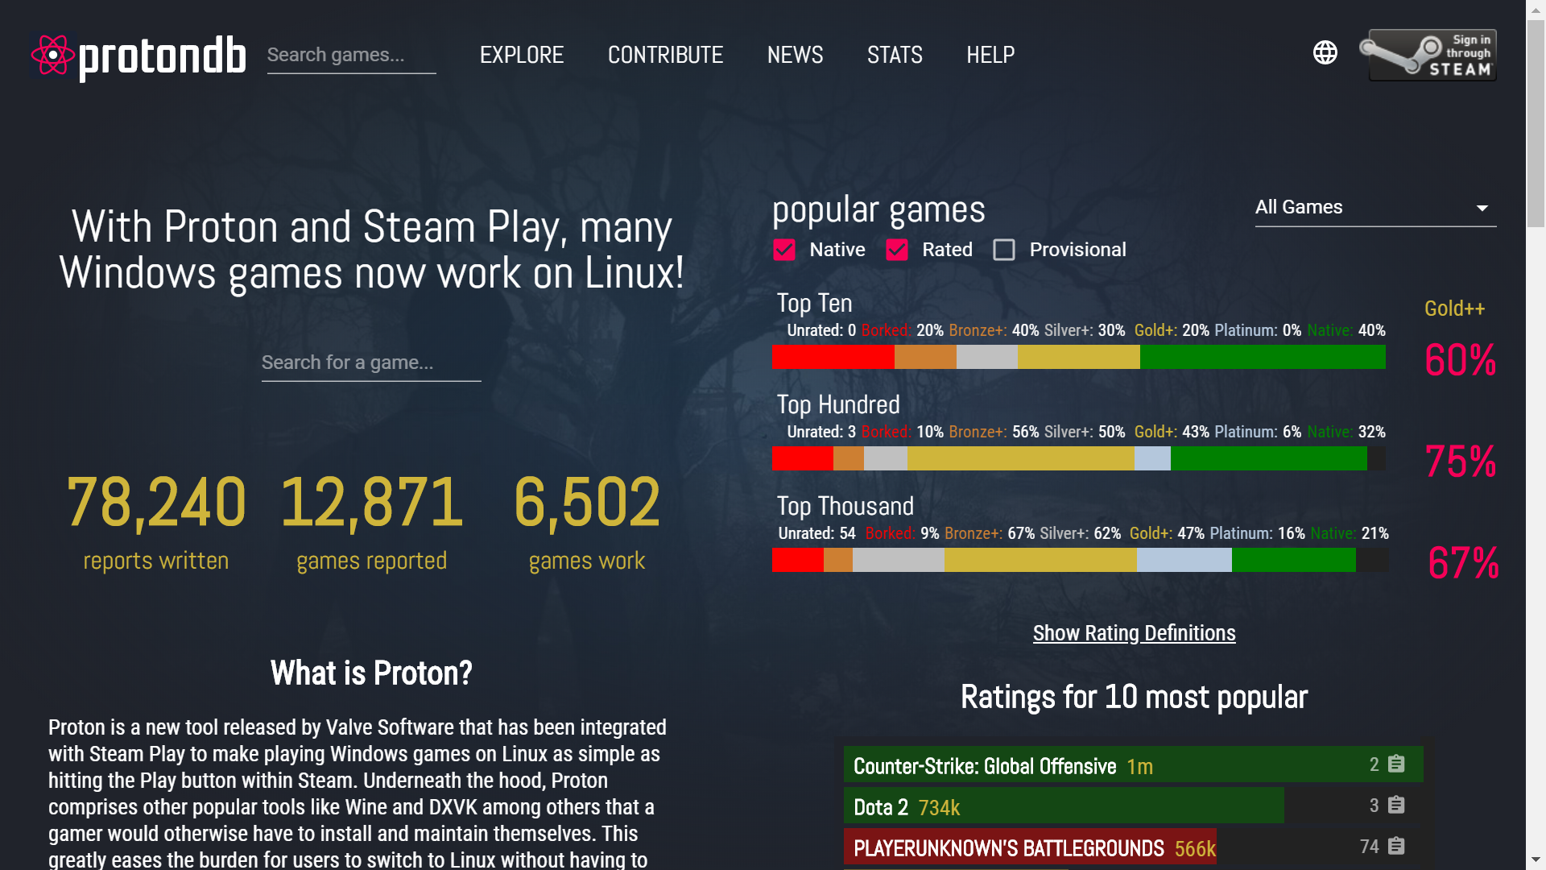Click the light blue Platinum segment in Top Thousand bar
The image size is (1546, 870).
pyautogui.click(x=1184, y=560)
